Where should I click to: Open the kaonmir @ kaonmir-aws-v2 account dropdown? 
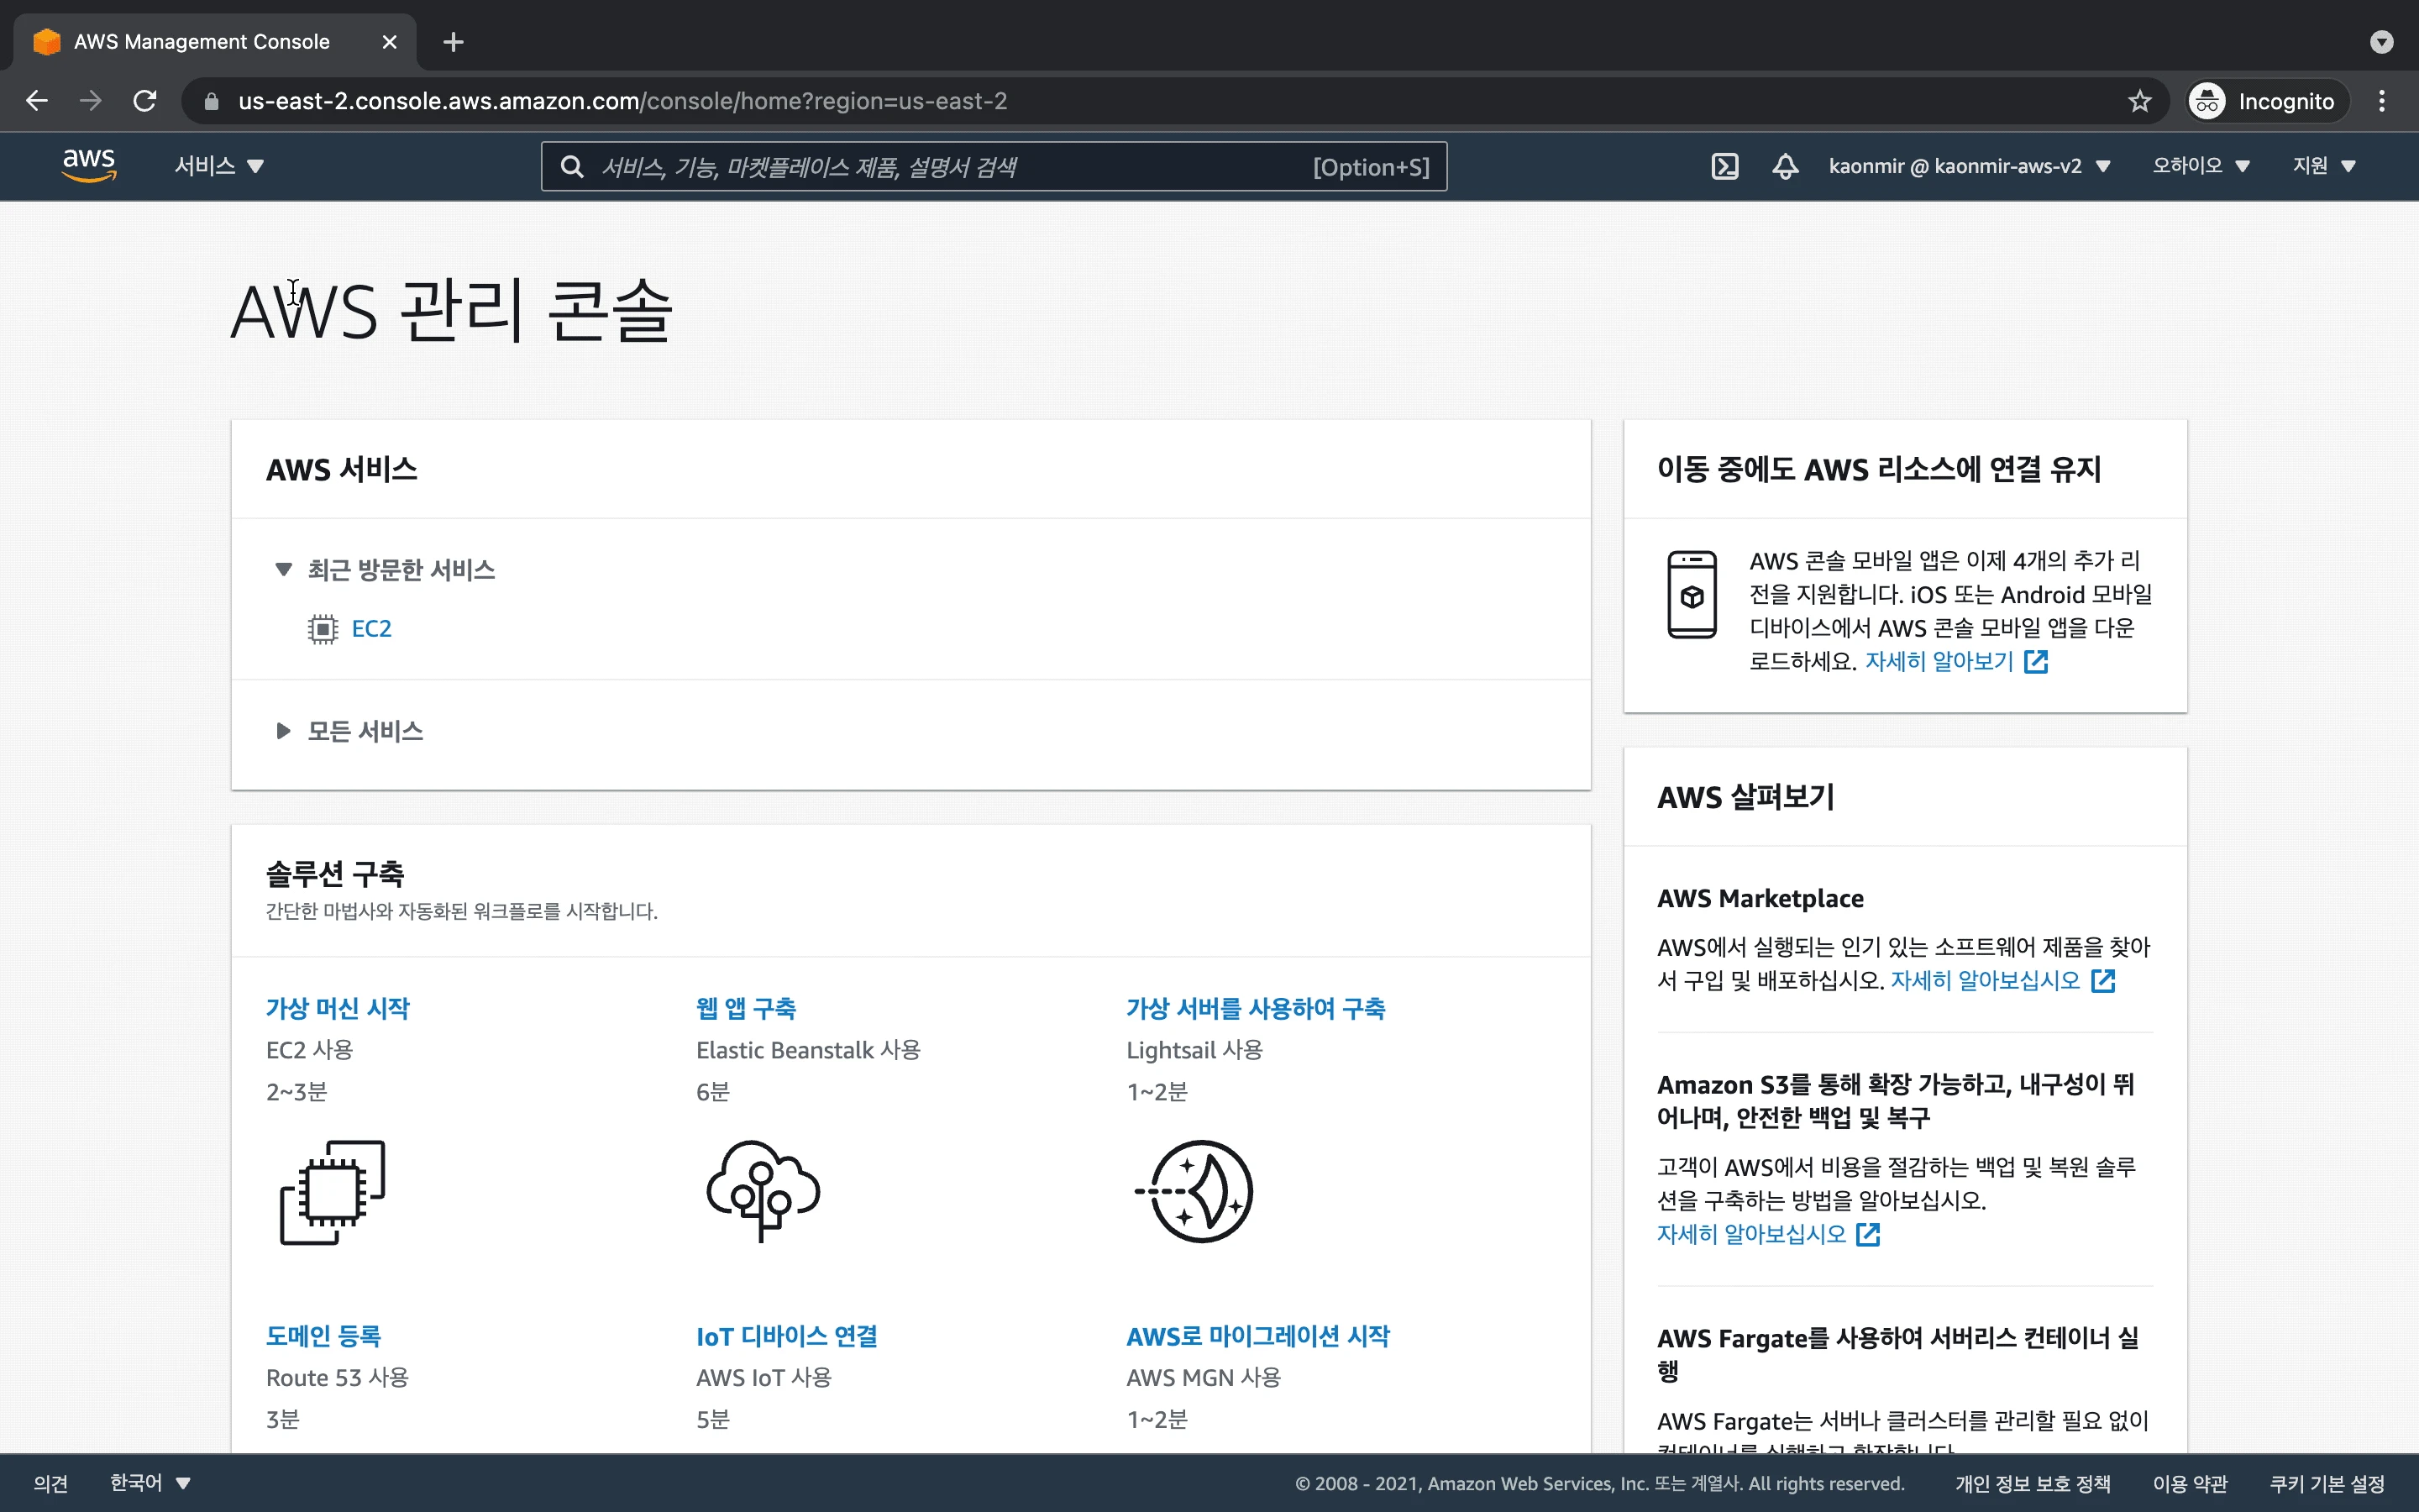click(1969, 166)
